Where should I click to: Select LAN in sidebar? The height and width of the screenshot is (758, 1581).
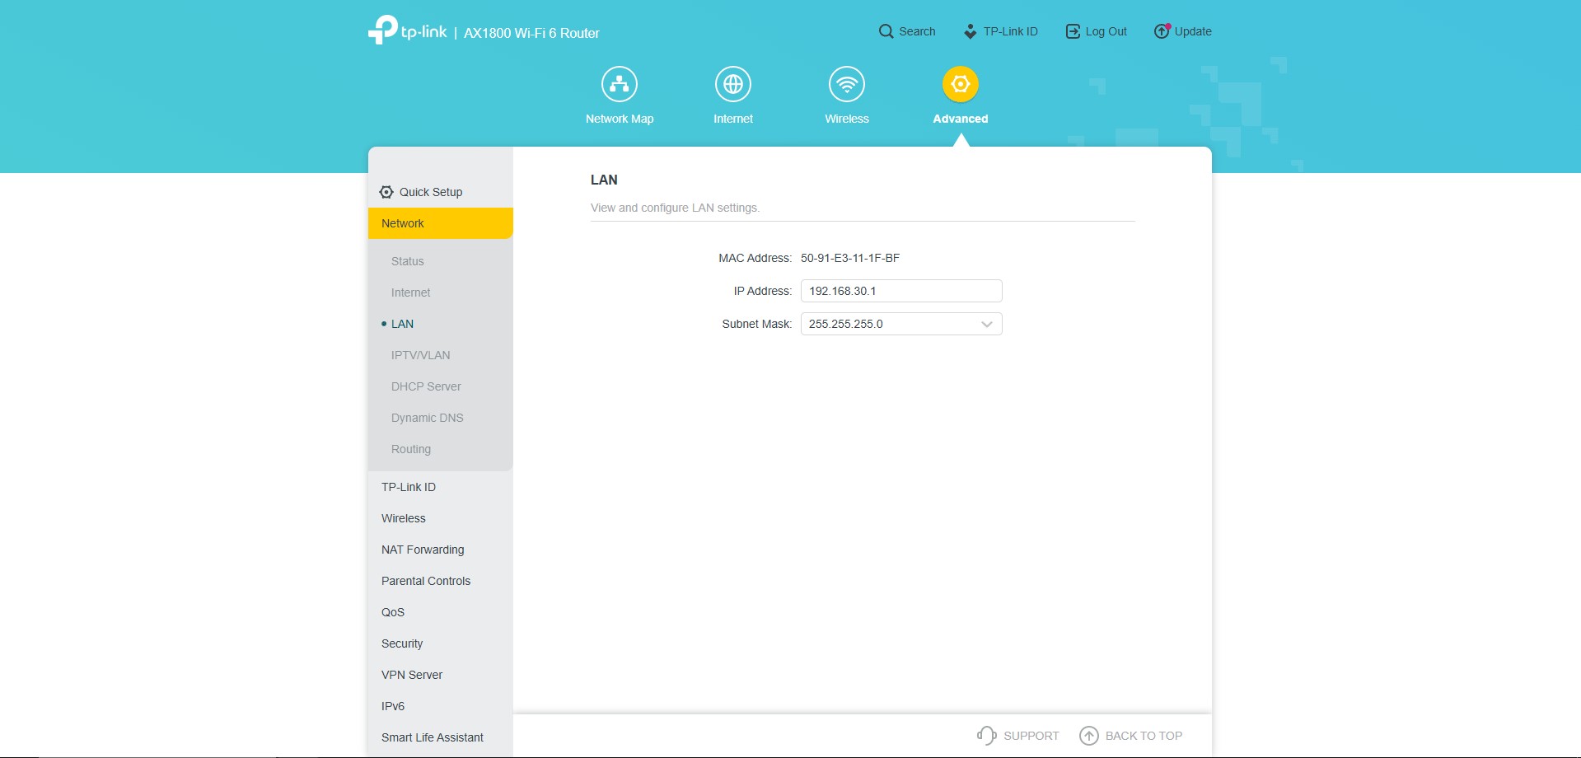[x=403, y=324]
